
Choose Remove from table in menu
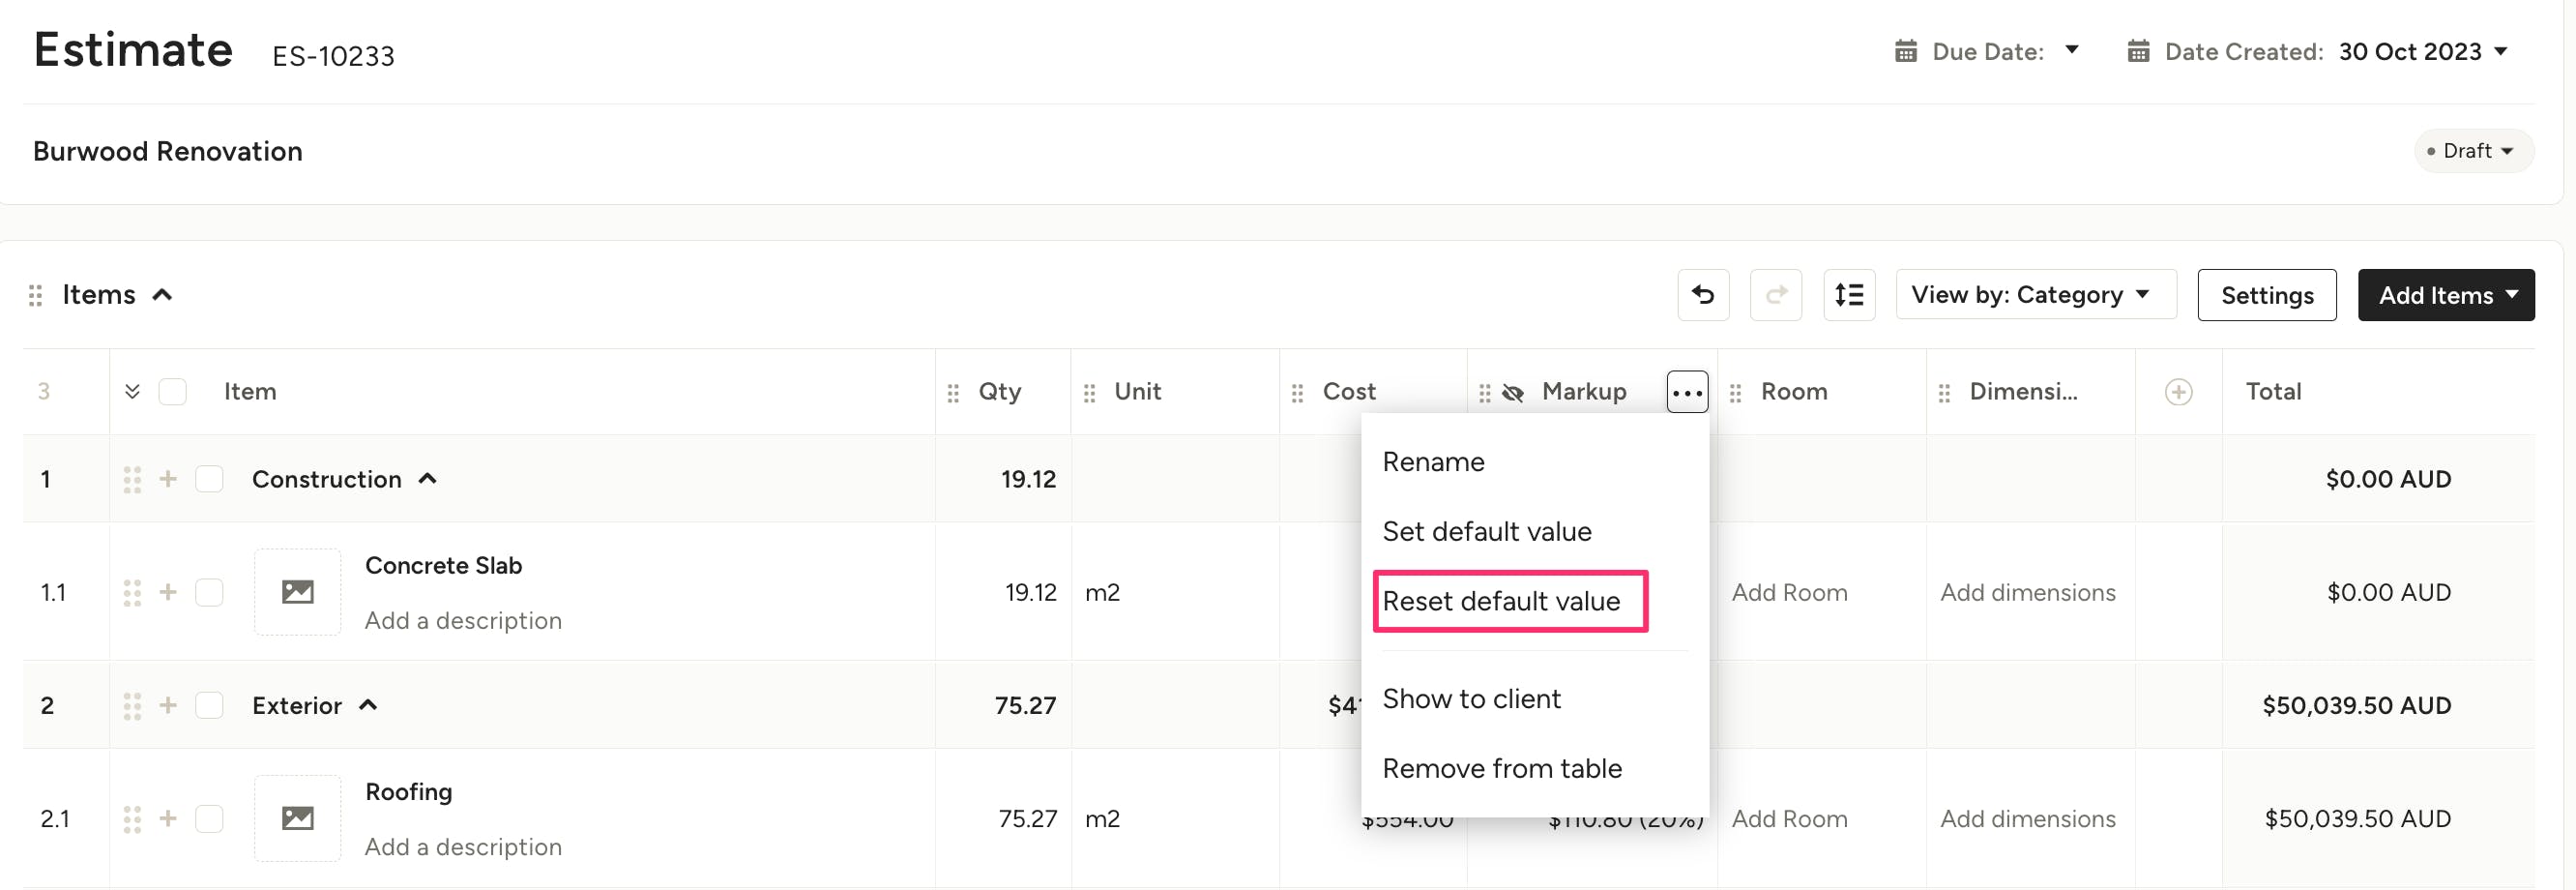(x=1501, y=768)
